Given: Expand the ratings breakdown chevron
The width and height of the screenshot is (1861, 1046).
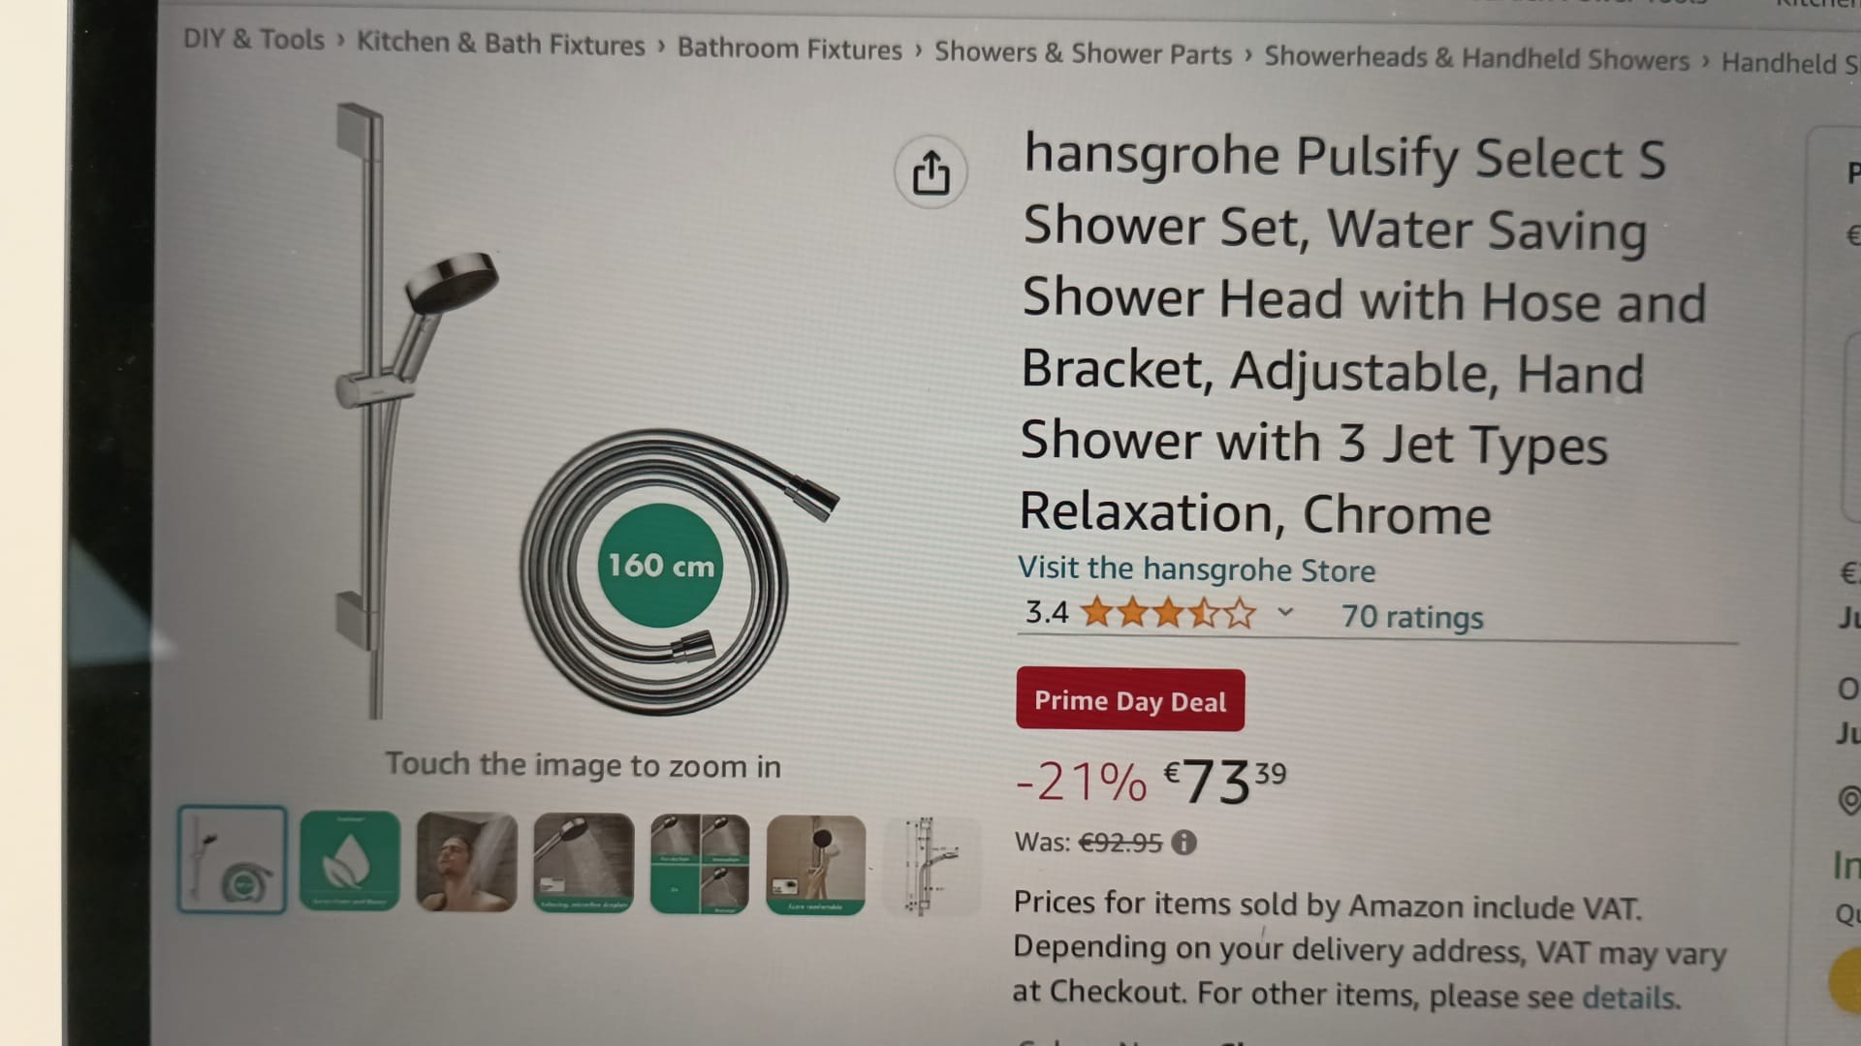Looking at the screenshot, I should [1285, 612].
